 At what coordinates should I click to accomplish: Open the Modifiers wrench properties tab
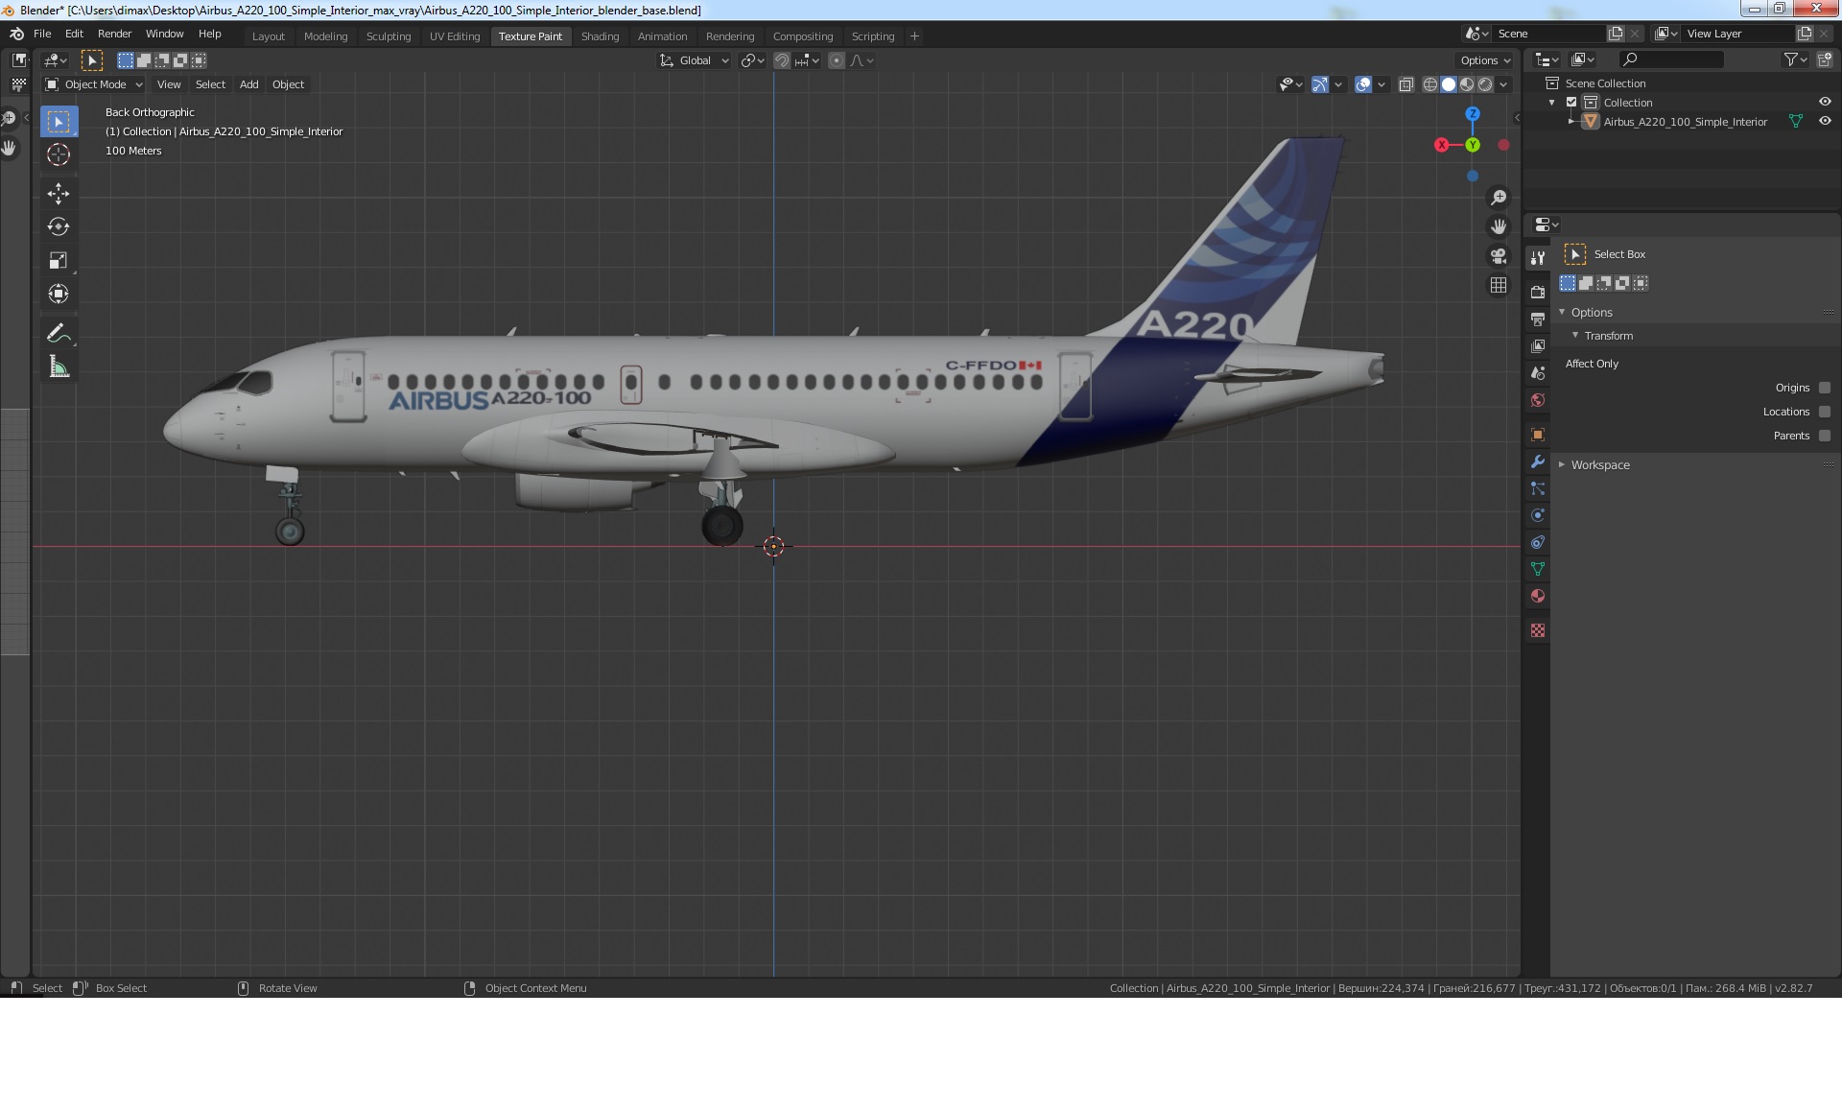tap(1538, 461)
